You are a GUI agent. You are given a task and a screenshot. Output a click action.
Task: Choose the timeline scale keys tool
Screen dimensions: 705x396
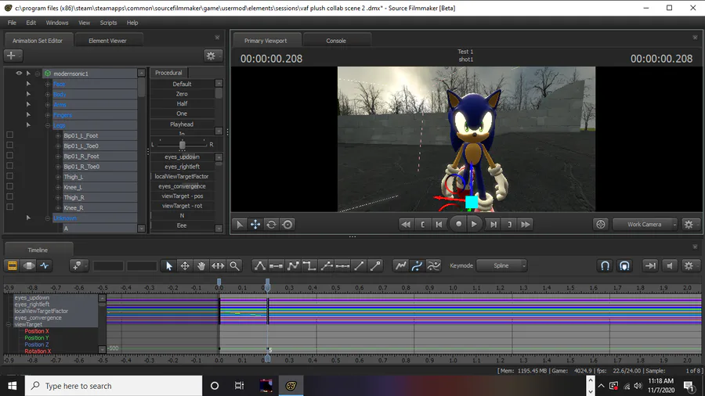point(218,266)
